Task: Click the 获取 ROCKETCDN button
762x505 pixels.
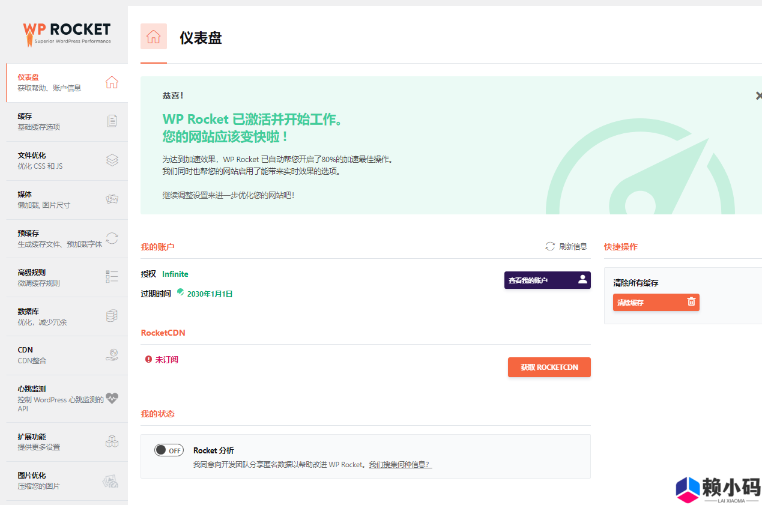Action: pyautogui.click(x=549, y=367)
